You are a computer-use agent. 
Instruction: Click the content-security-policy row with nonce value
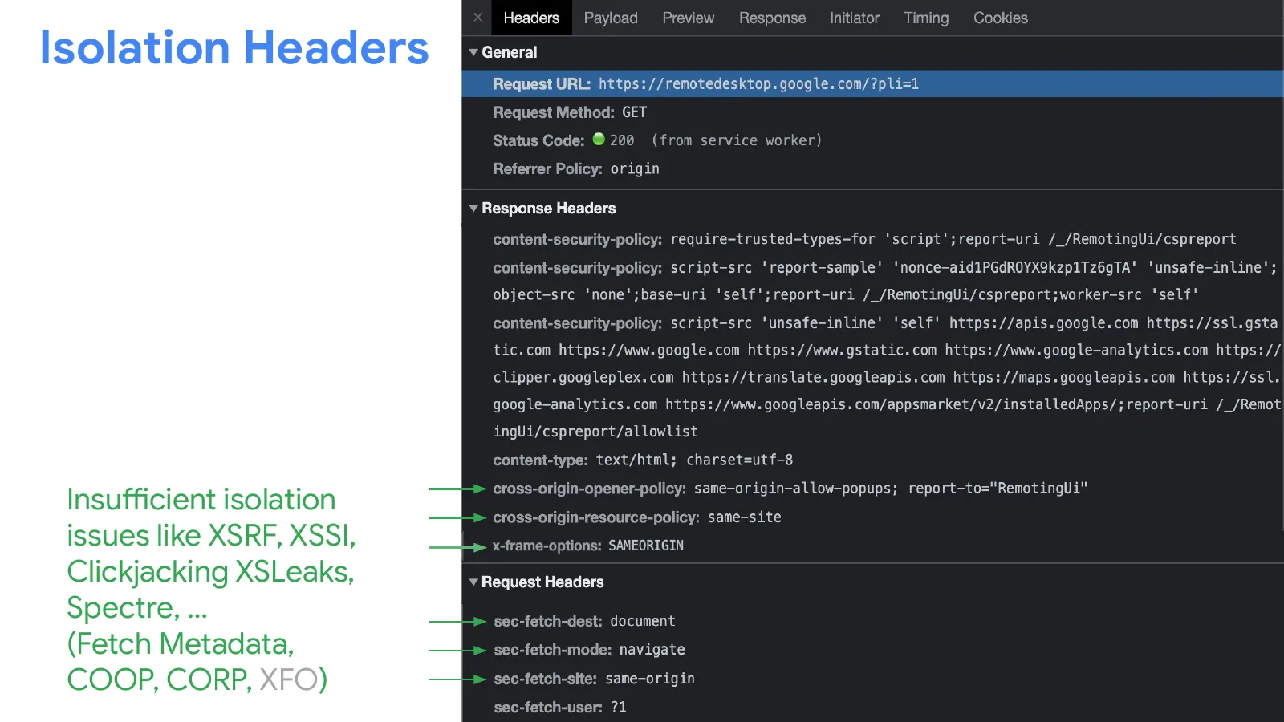[873, 281]
